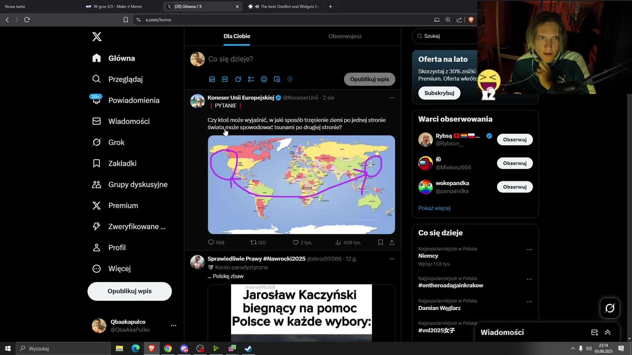Open File Explorer from taskbar

point(119,349)
